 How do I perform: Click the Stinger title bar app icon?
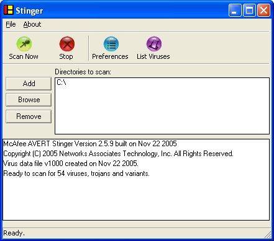pos(9,10)
